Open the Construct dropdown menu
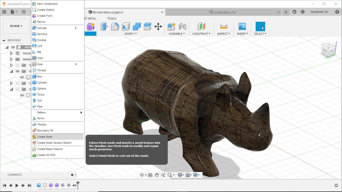This screenshot has width=342, height=192. click(x=201, y=34)
